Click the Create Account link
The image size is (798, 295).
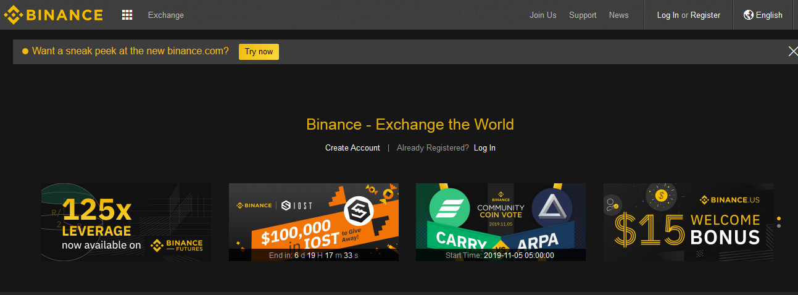coord(352,148)
